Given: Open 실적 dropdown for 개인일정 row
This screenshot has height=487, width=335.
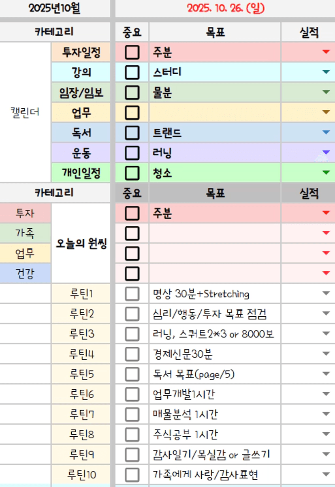Looking at the screenshot, I should pyautogui.click(x=326, y=173).
